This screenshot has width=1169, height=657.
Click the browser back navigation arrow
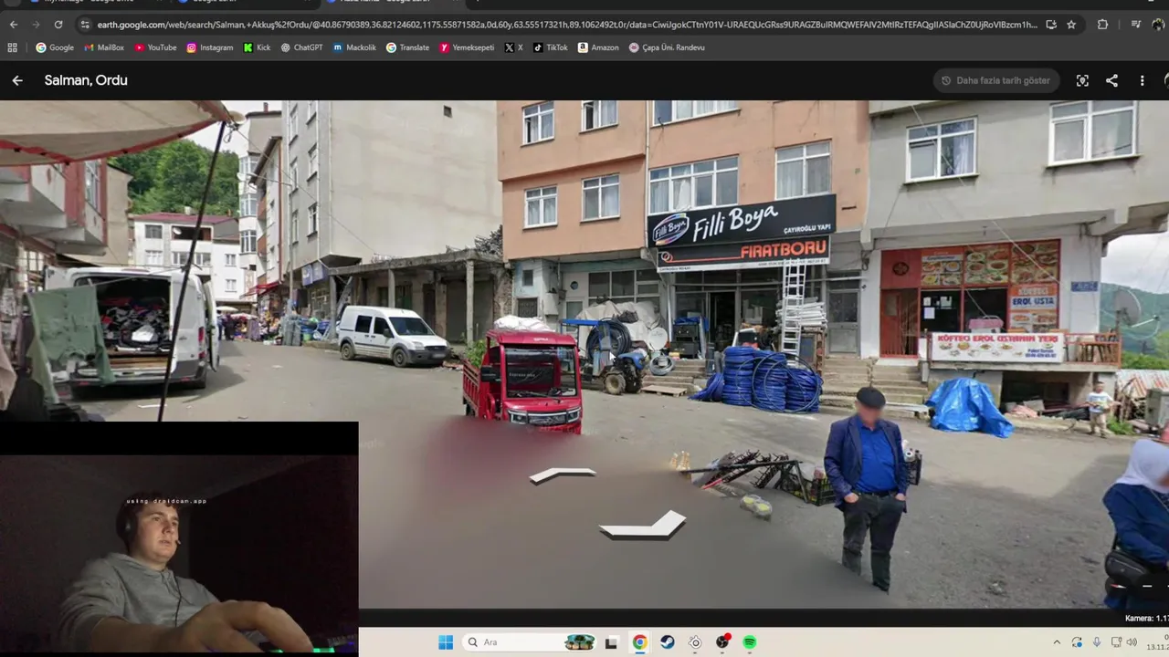tap(13, 25)
